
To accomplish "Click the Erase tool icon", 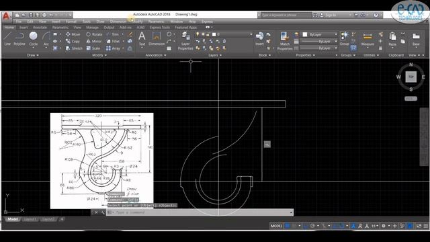I will click(130, 34).
